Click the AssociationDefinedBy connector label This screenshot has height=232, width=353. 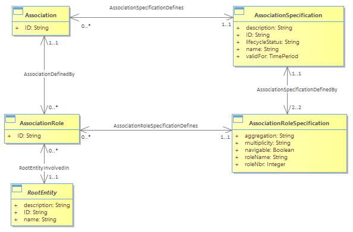click(49, 74)
